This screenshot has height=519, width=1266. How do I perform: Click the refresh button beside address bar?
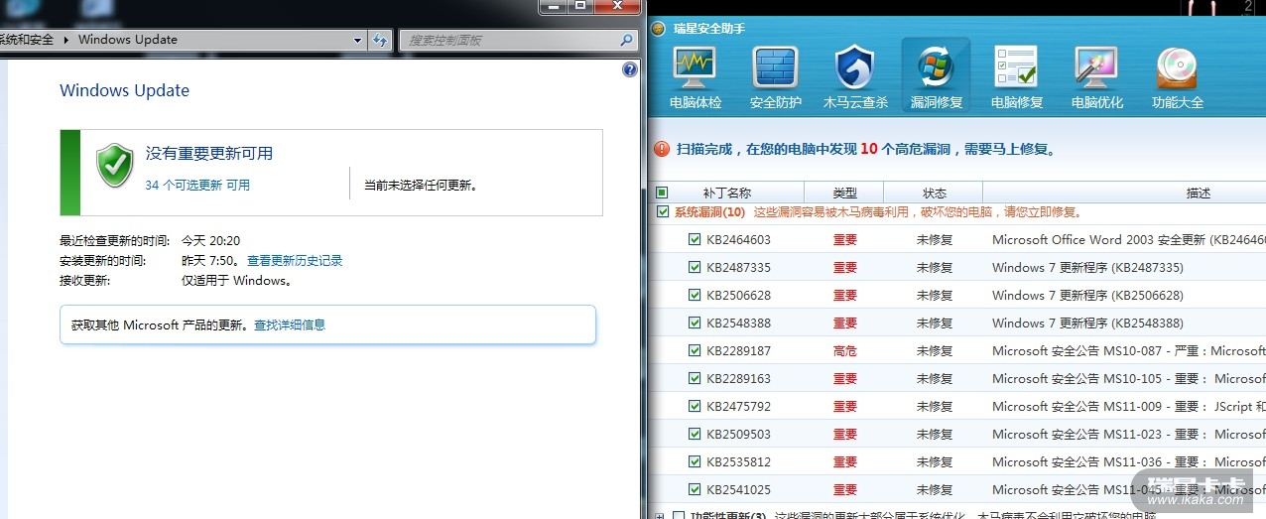click(x=379, y=40)
